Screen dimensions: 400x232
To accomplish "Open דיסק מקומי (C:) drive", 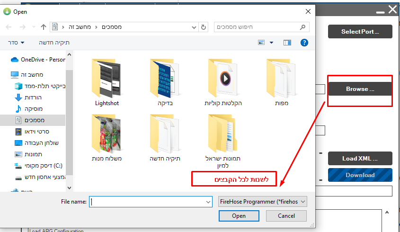I will tap(38, 166).
